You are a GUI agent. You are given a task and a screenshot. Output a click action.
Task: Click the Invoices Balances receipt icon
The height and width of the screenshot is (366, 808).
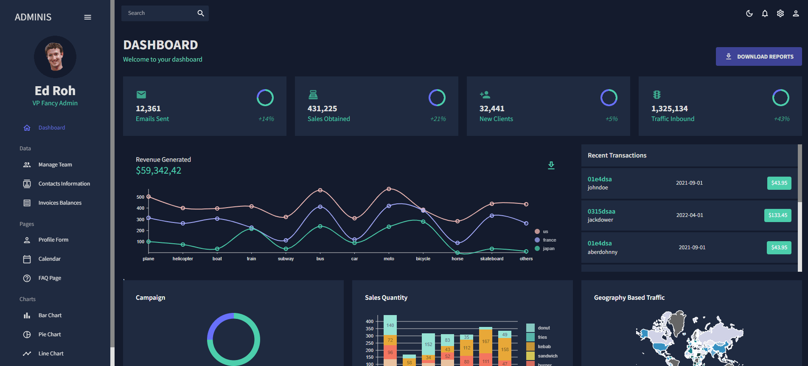pyautogui.click(x=27, y=203)
